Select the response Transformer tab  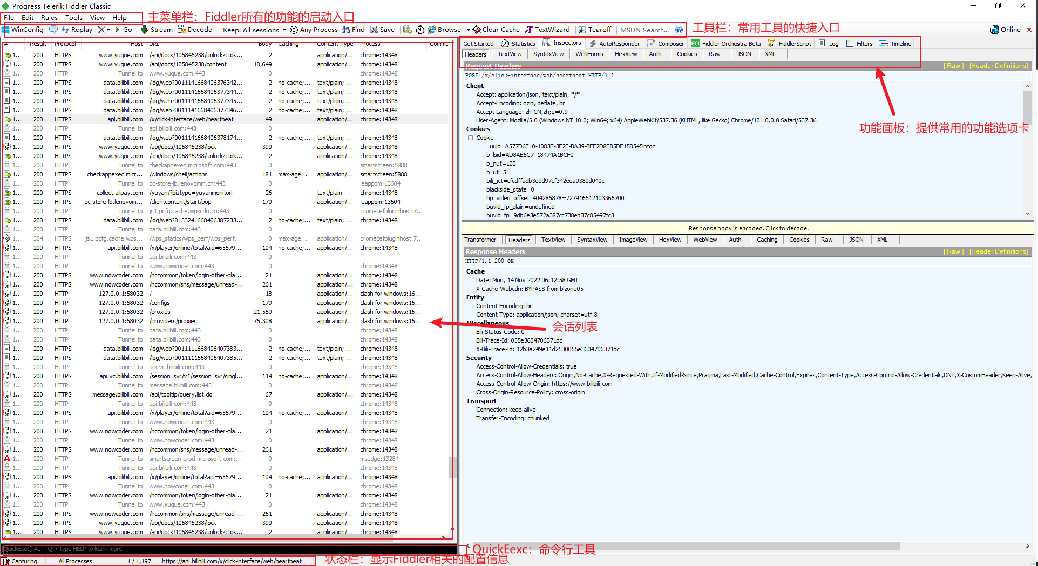coord(480,240)
